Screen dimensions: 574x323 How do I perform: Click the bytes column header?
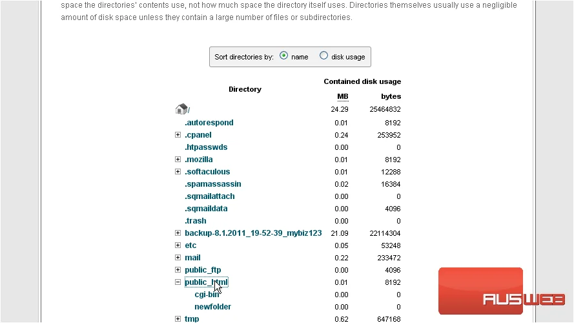coord(391,96)
